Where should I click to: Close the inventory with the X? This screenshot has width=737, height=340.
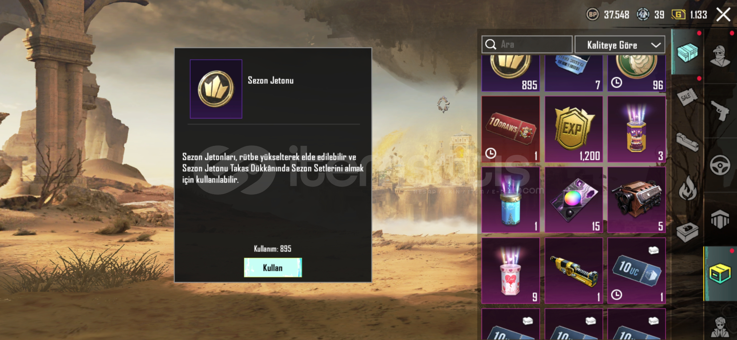coord(723,14)
